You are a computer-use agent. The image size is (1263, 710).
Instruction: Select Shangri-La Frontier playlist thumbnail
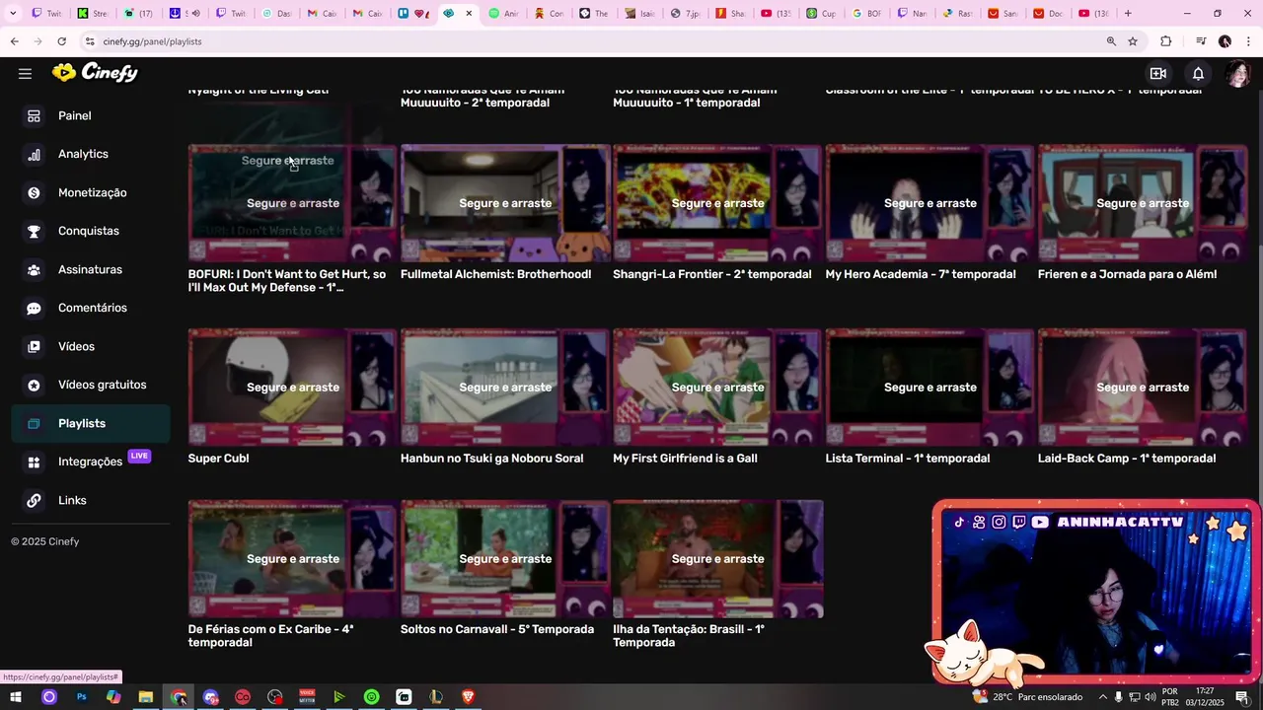(x=717, y=203)
